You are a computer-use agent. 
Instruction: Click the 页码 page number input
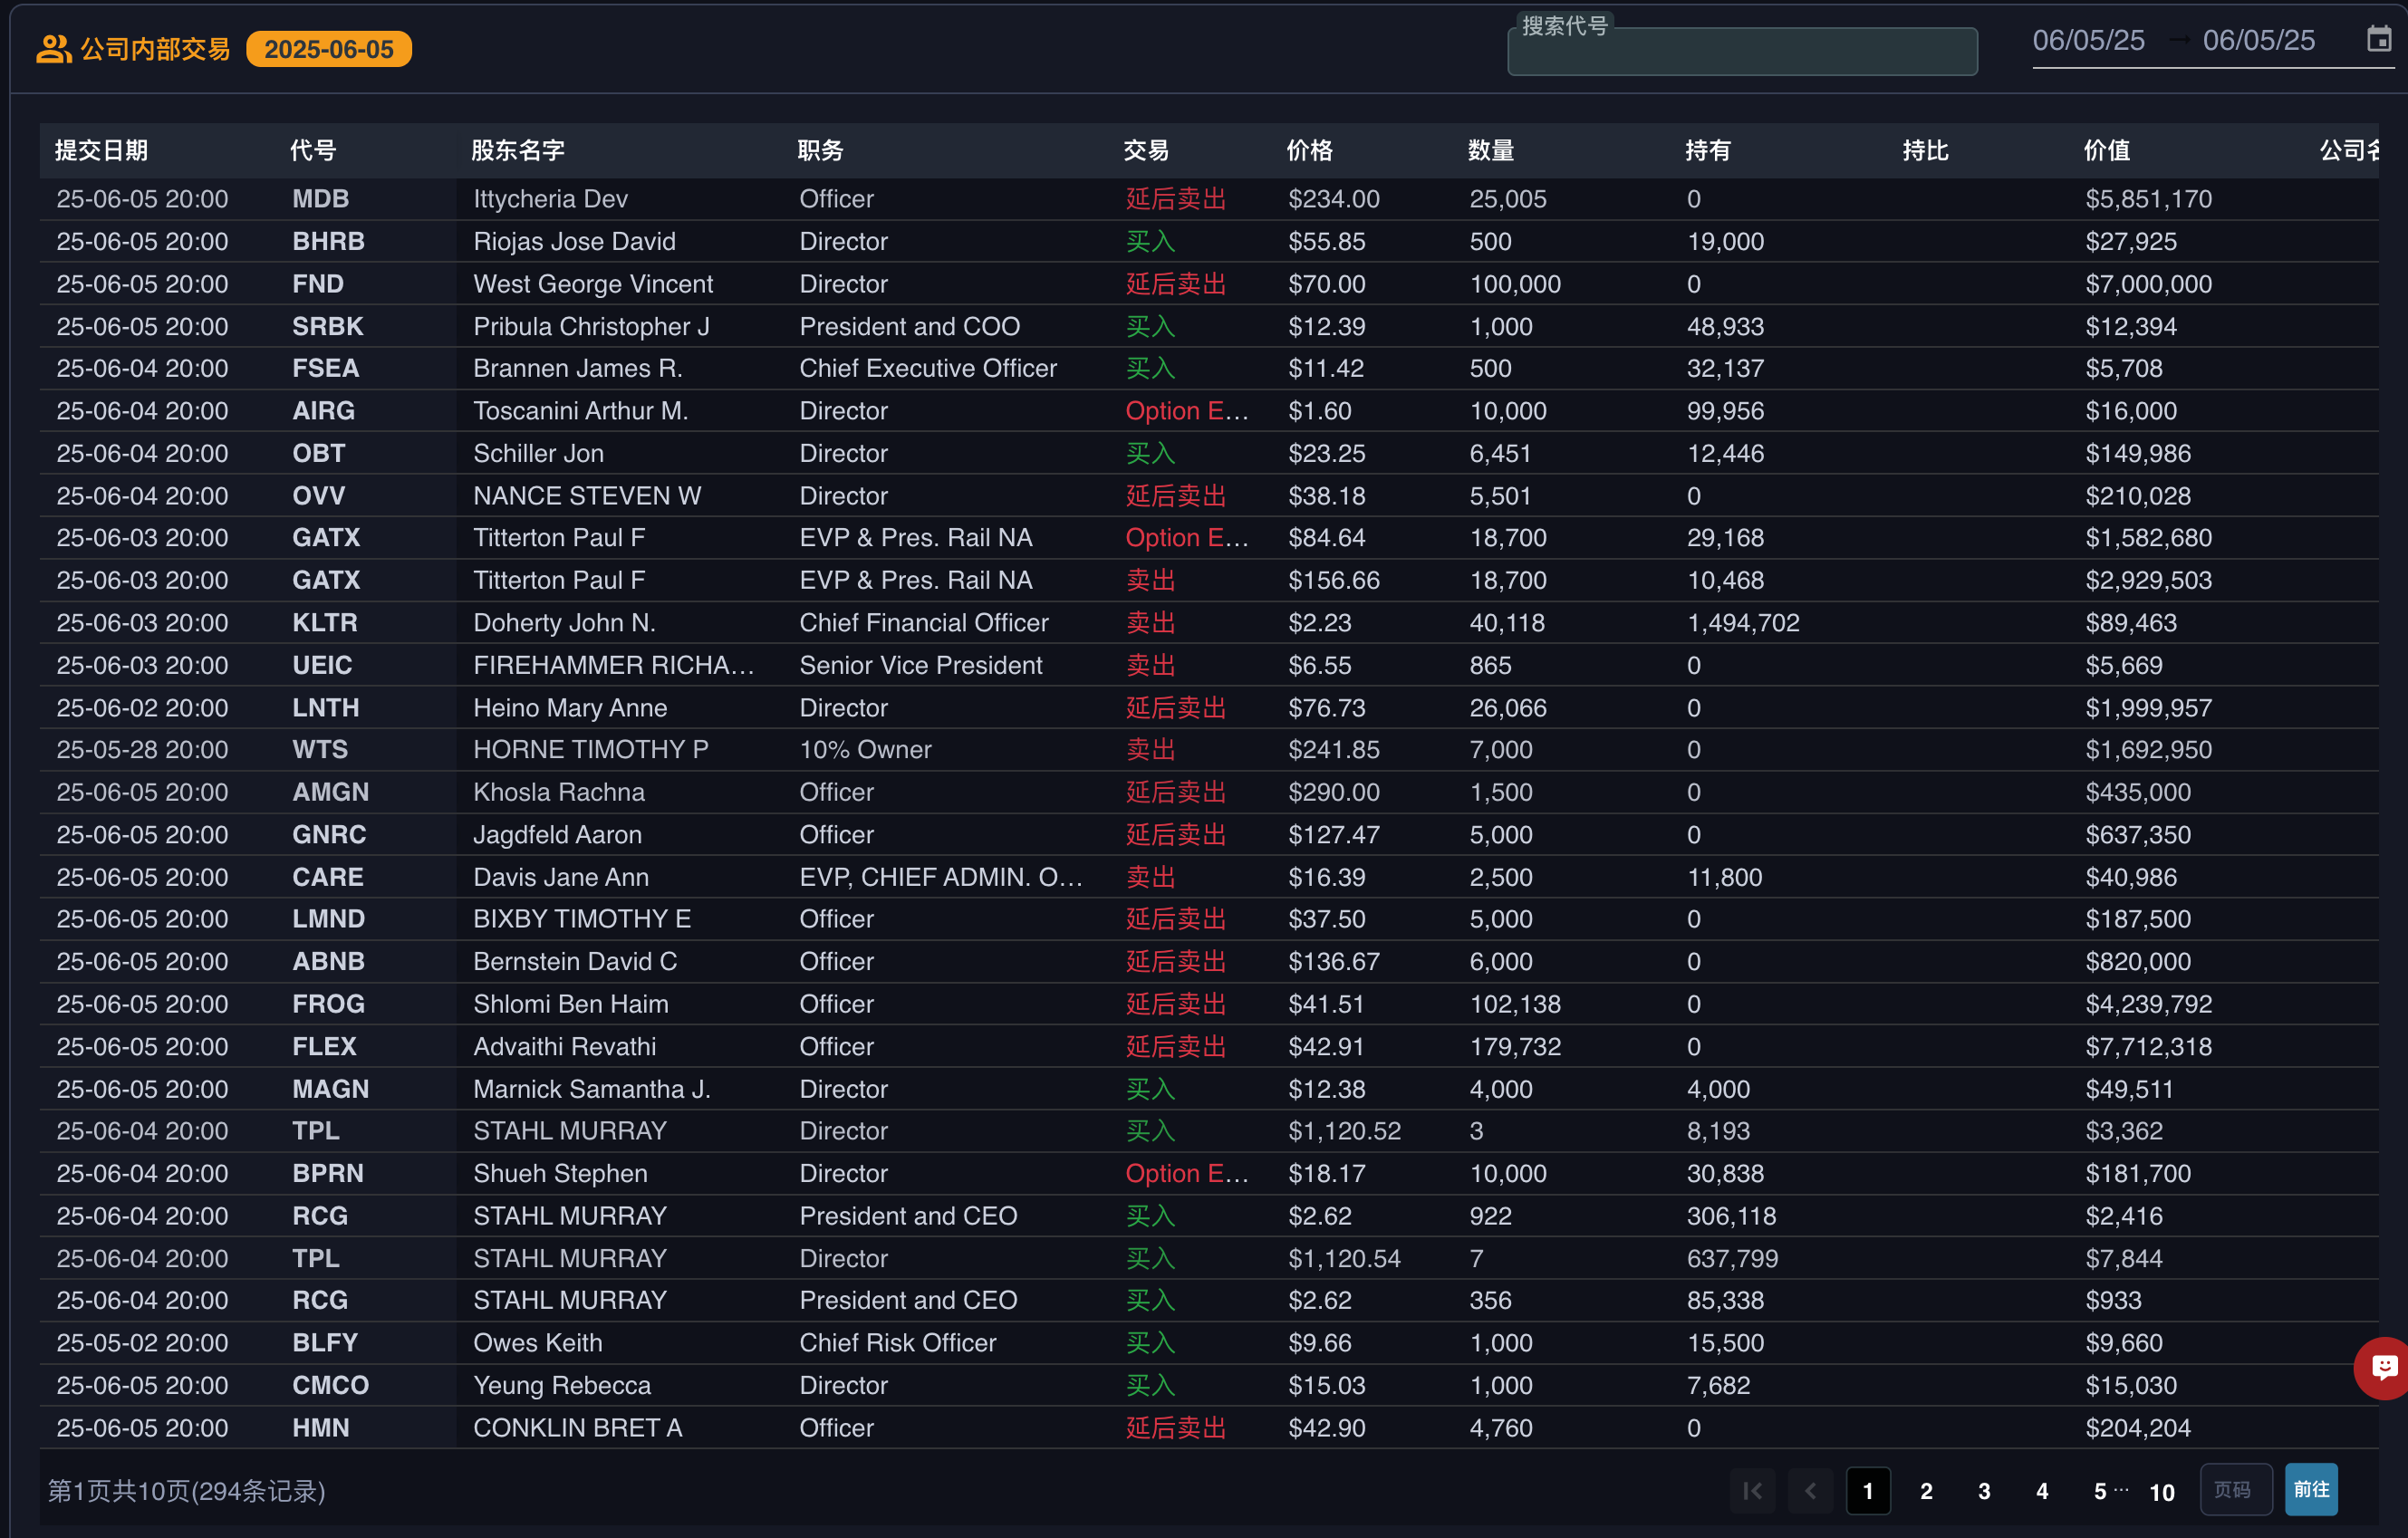(x=2235, y=1490)
